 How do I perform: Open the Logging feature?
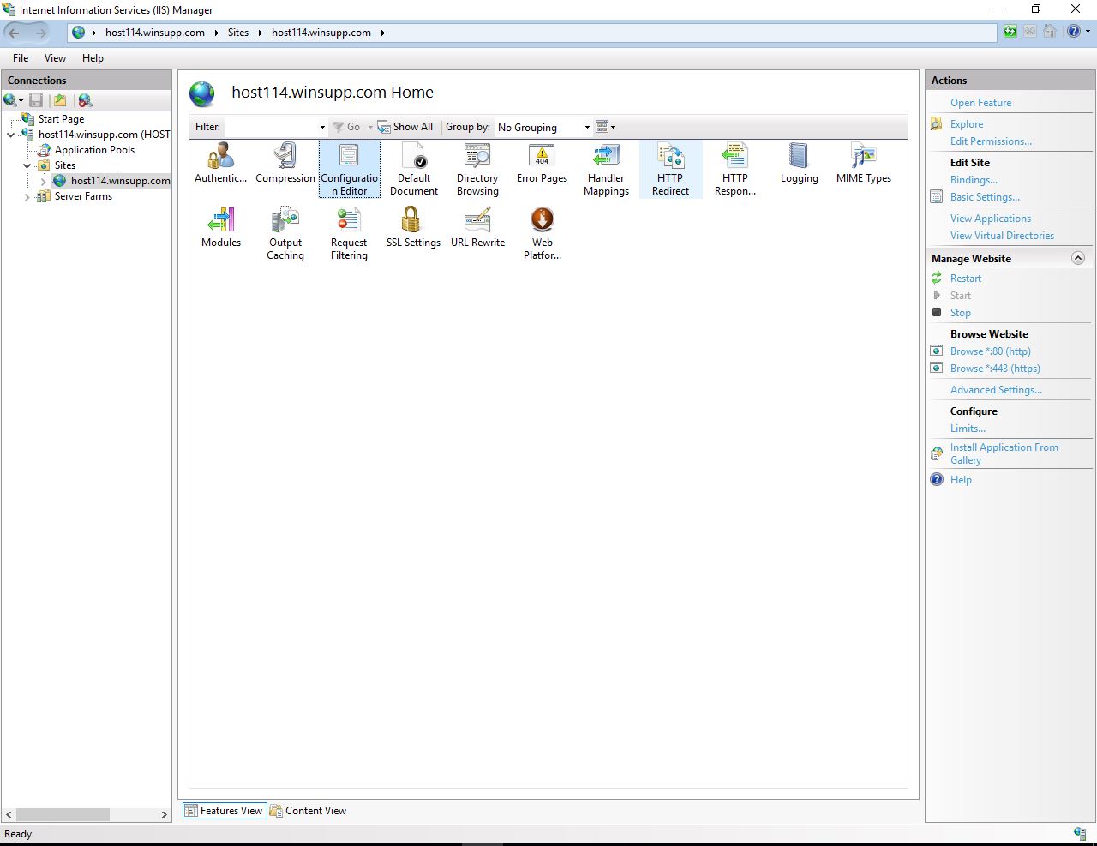(x=799, y=163)
